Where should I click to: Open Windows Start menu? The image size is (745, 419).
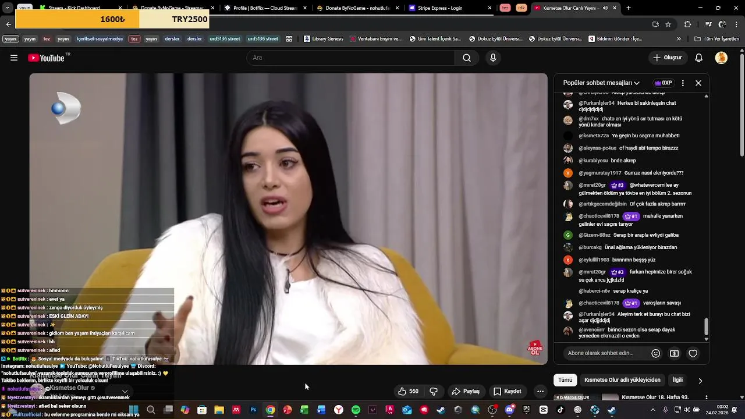[x=133, y=410]
